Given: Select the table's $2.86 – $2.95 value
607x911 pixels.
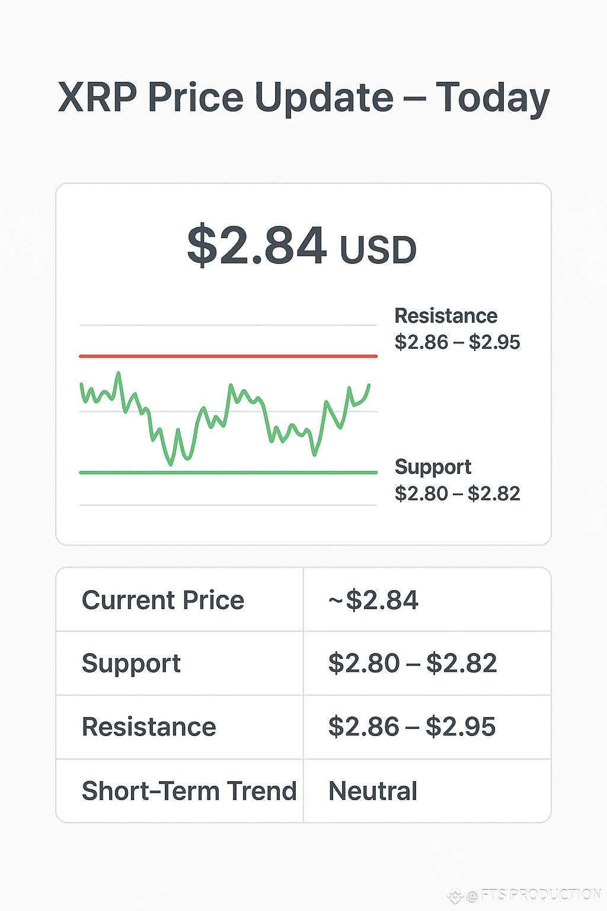Looking at the screenshot, I should point(412,727).
